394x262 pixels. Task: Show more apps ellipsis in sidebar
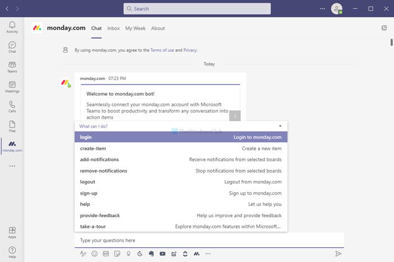12,166
